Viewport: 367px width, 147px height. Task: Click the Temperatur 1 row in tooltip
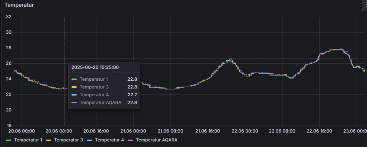(104, 79)
